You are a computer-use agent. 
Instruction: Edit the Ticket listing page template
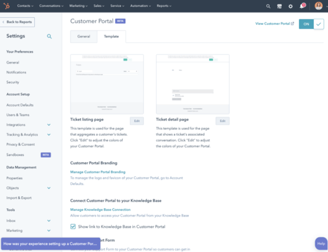[137, 121]
